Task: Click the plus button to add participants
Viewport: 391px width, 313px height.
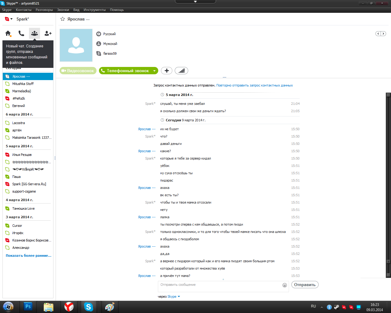Action: click(166, 71)
